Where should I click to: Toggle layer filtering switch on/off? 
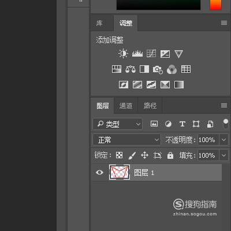click(226, 124)
